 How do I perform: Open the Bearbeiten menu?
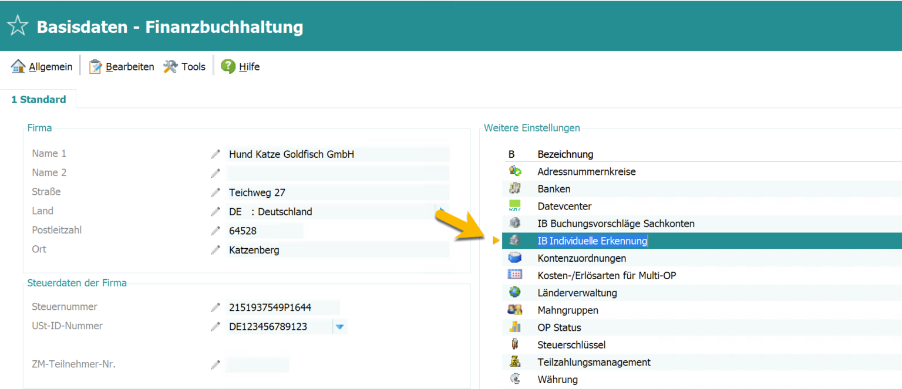122,67
